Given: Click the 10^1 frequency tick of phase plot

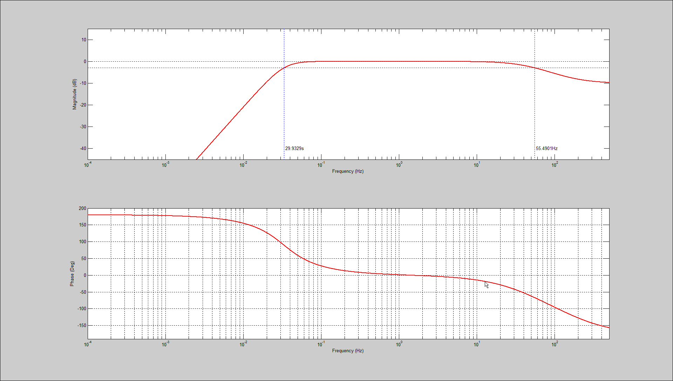Looking at the screenshot, I should click(x=477, y=344).
